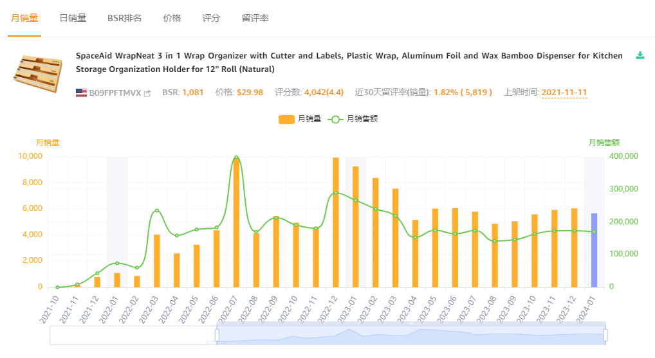The image size is (655, 358).
Task: Click the left handle of the range slider
Action: 217,335
